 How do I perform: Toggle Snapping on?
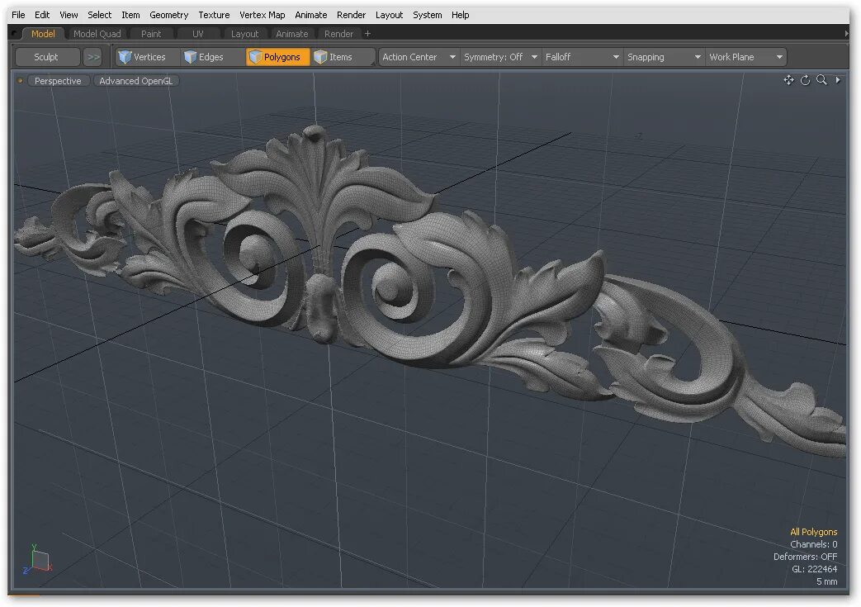coord(646,56)
